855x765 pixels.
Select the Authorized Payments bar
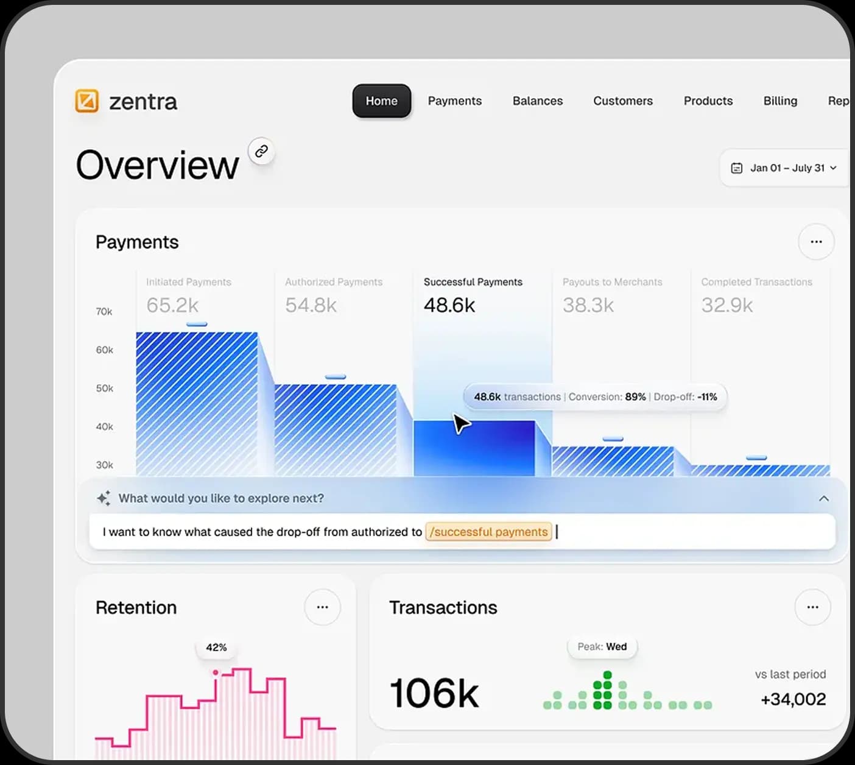point(336,430)
